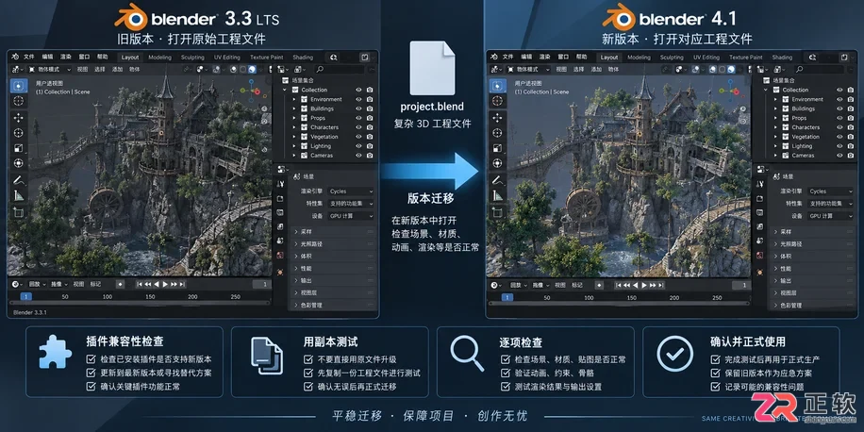Choose the Measure tool in Blender 4.1 window

(498, 195)
